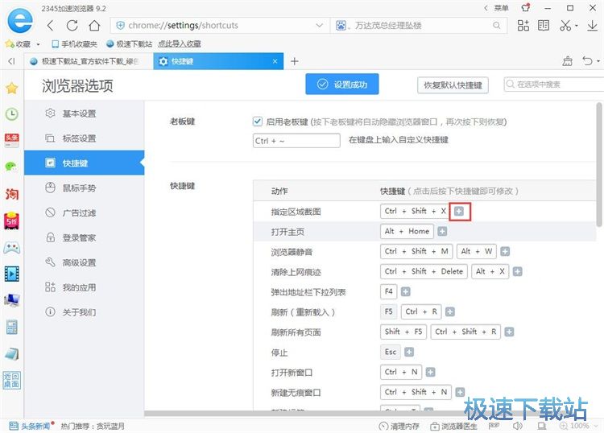Open the toolbox icon beside the tab bar
Screen dimensions: 604x433
coord(568,61)
